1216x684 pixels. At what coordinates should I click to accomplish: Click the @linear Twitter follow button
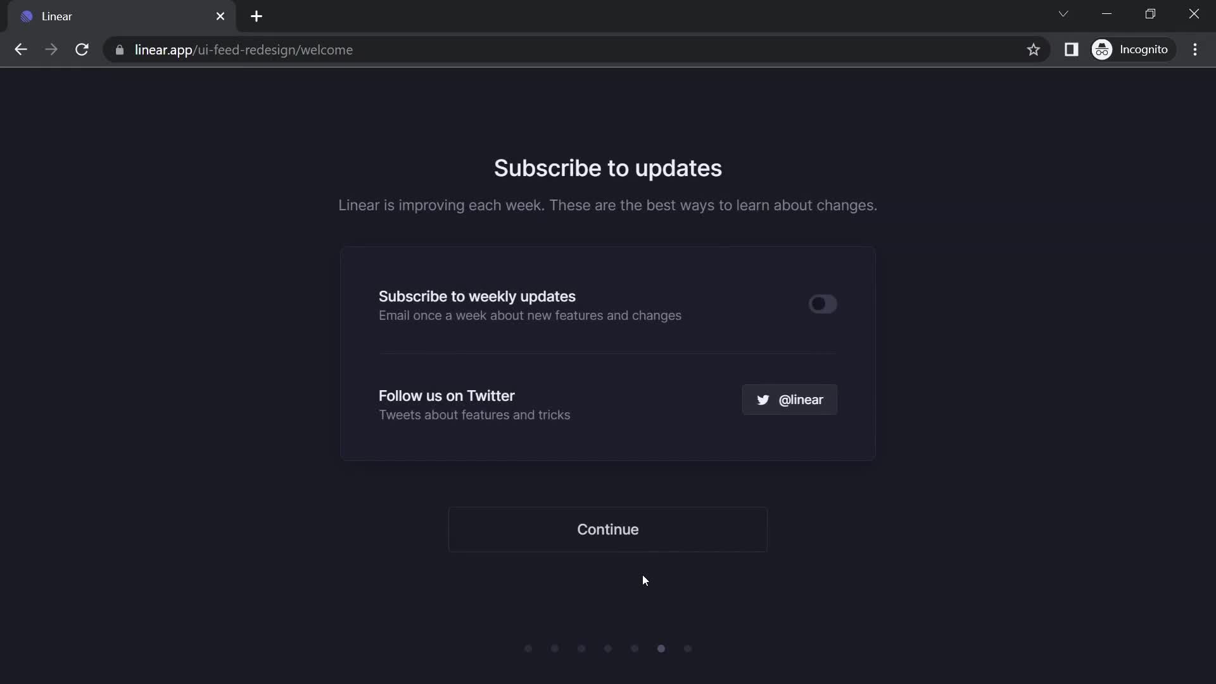(x=788, y=399)
